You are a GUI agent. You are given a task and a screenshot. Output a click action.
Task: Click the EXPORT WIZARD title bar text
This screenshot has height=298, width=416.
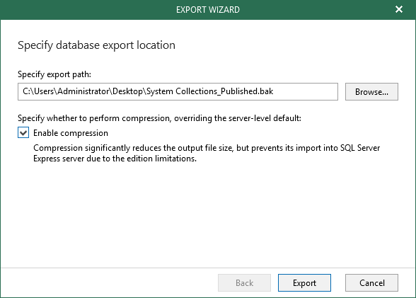pos(208,10)
